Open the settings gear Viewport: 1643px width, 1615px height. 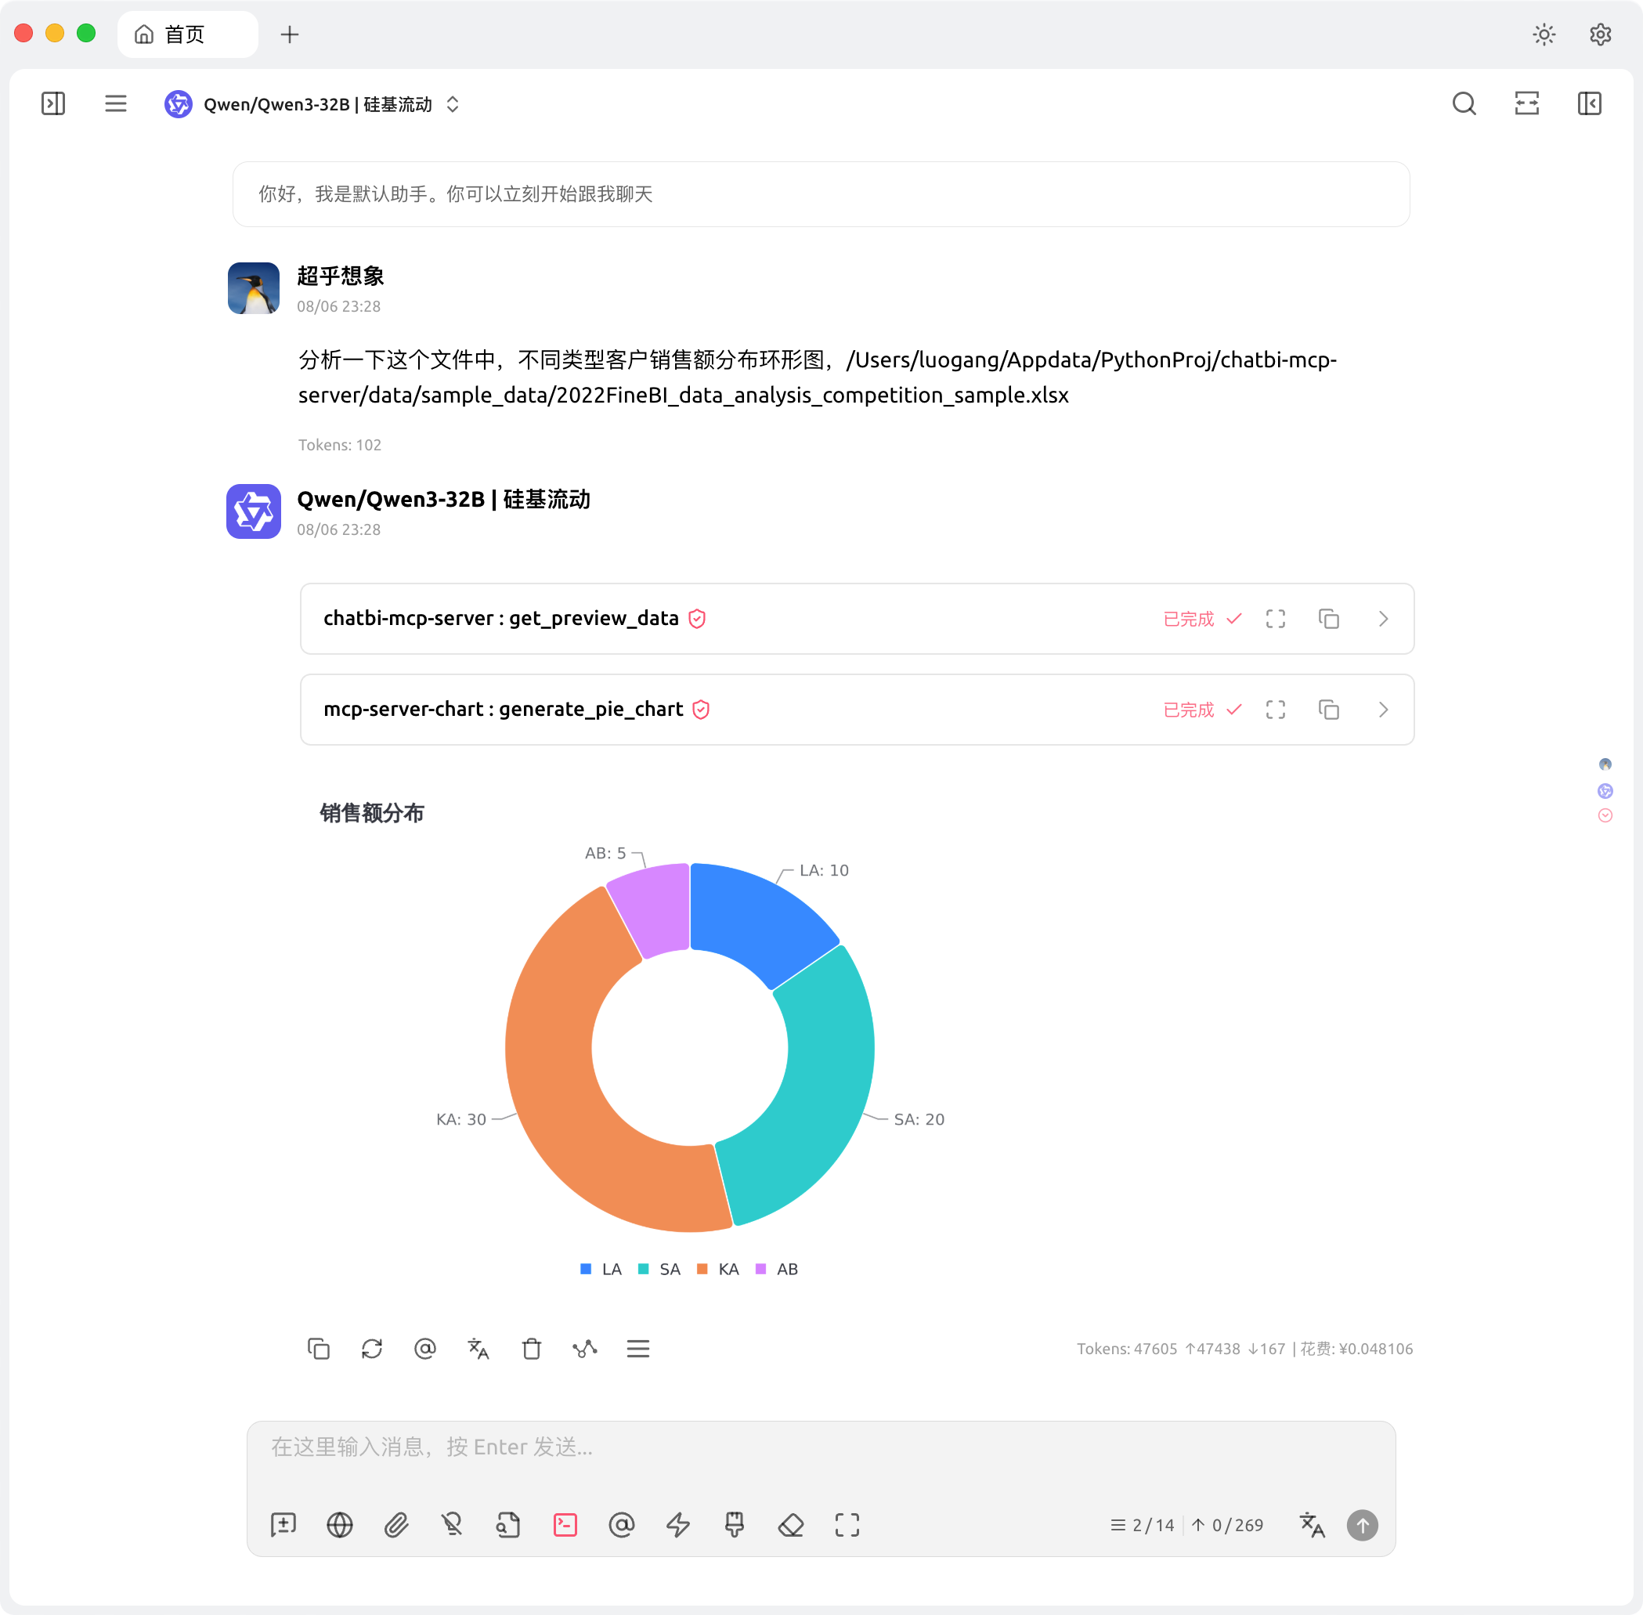pyautogui.click(x=1600, y=34)
